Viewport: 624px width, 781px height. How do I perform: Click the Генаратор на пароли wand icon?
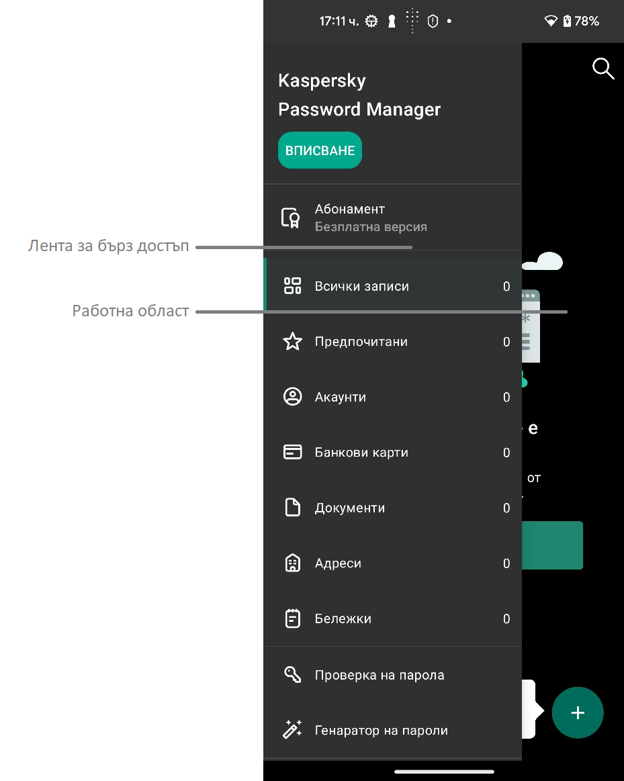pyautogui.click(x=292, y=730)
